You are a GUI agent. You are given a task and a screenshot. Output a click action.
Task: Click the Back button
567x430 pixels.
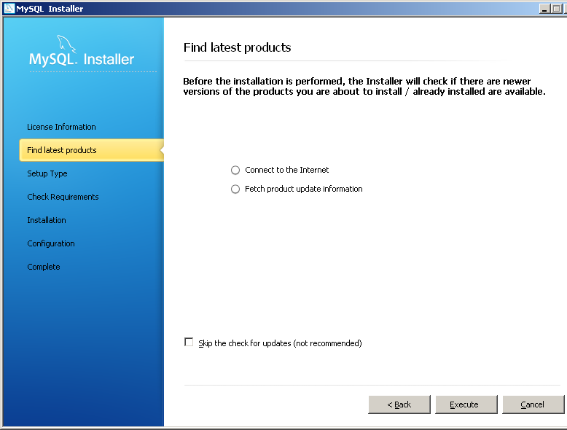[x=399, y=404]
